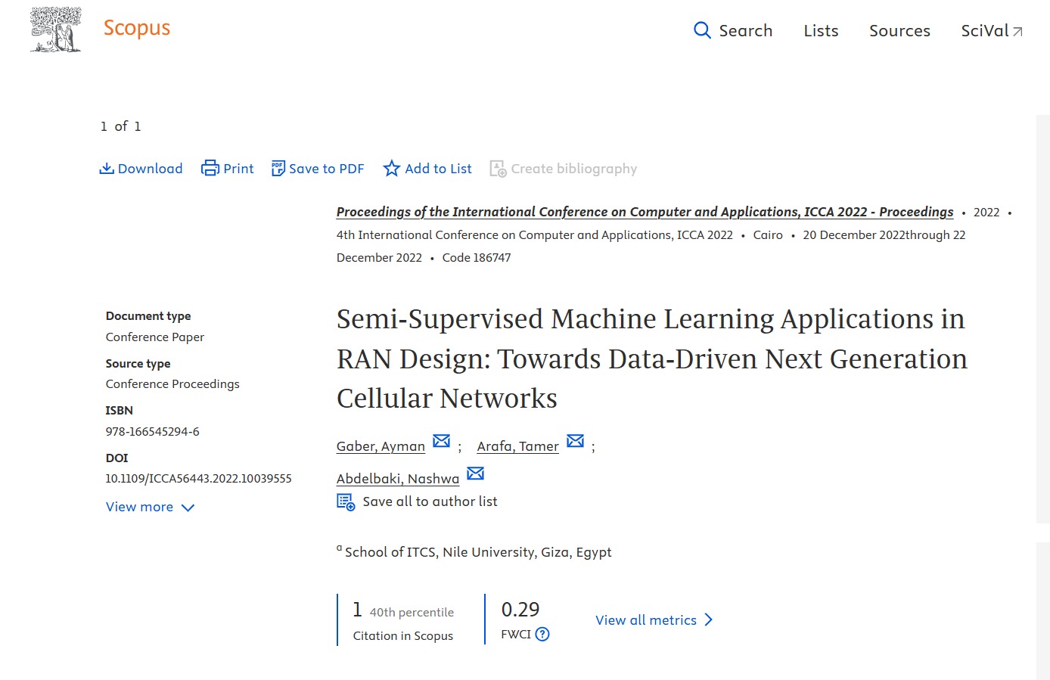Screen dimensions: 1050x680
Task: Open the Lists menu item
Action: [x=821, y=31]
